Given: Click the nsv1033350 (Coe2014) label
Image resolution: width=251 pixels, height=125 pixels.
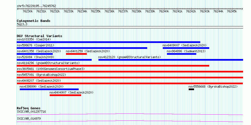Looking at the screenshot, I should 34,39.
